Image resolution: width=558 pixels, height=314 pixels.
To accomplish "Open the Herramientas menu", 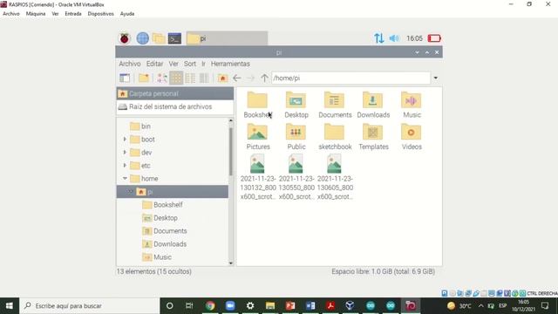I will point(230,64).
